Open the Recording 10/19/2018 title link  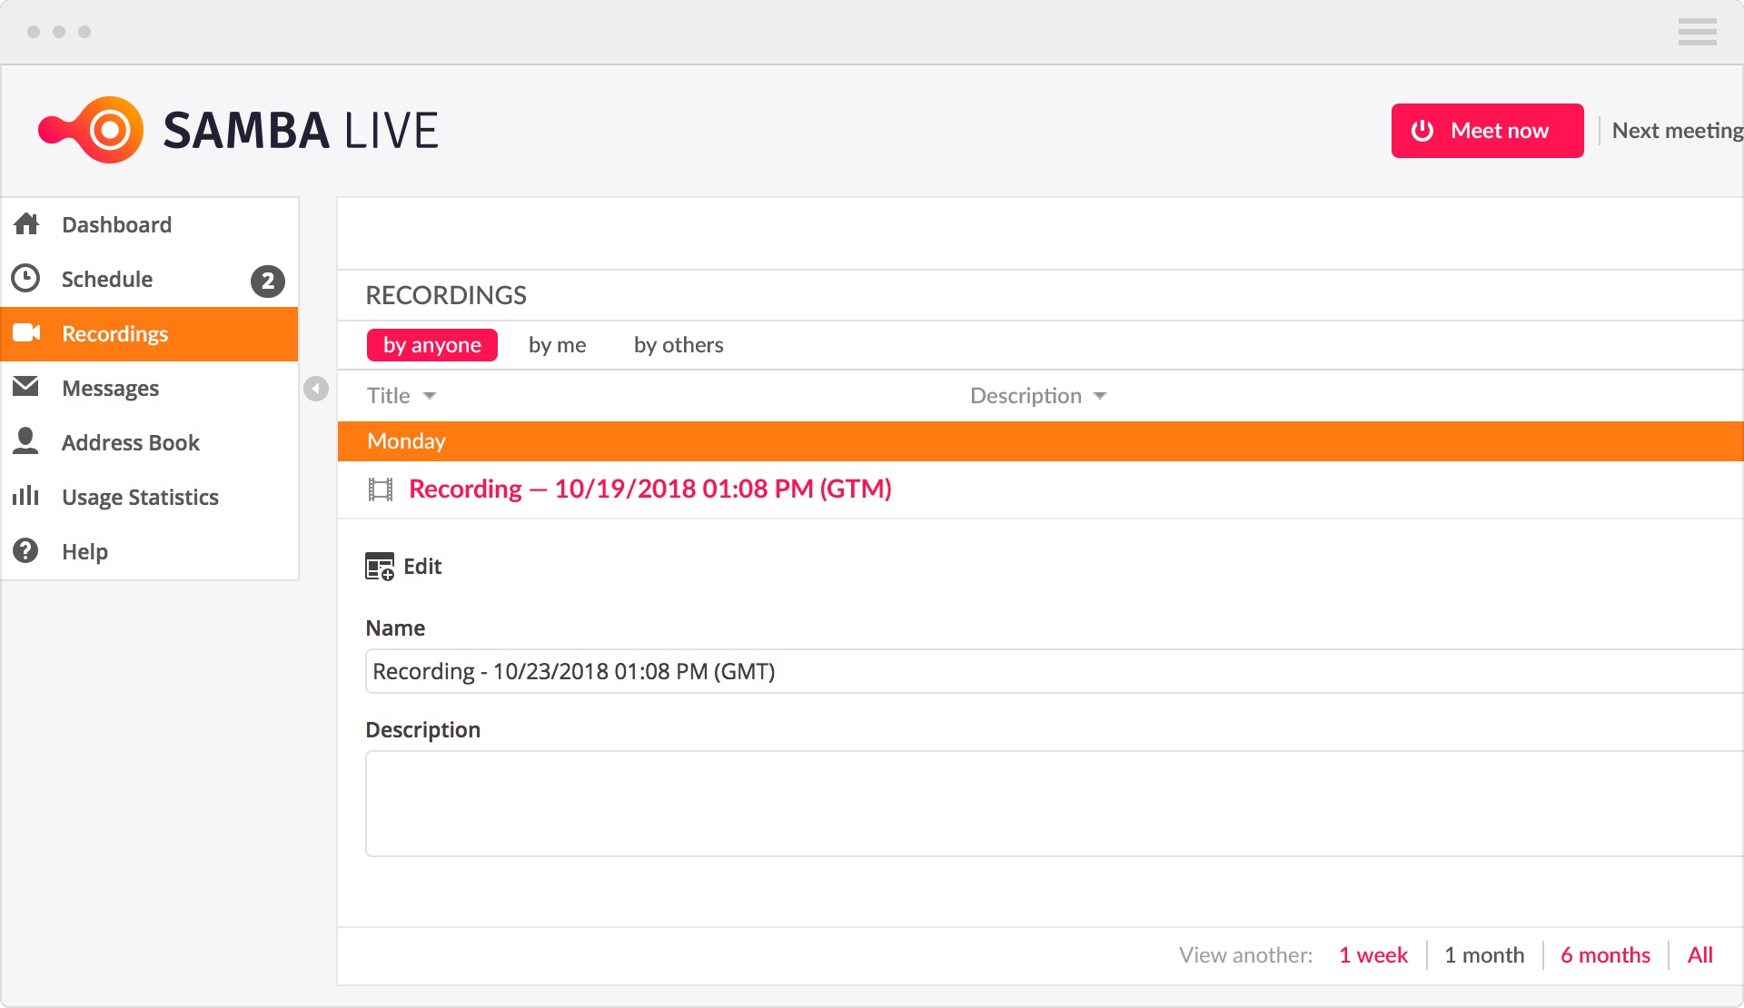[649, 489]
